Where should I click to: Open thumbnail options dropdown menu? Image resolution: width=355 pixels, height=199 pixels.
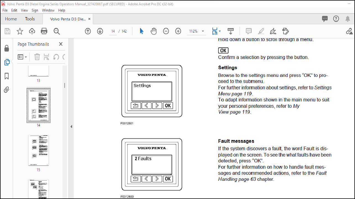pos(22,57)
